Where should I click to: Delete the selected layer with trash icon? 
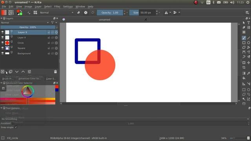(55, 72)
